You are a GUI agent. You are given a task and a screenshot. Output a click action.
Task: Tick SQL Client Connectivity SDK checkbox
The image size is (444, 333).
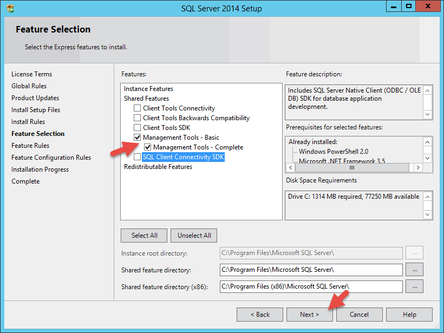point(138,156)
